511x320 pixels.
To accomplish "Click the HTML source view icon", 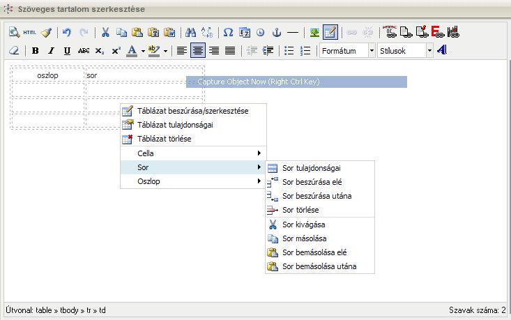I will point(29,32).
